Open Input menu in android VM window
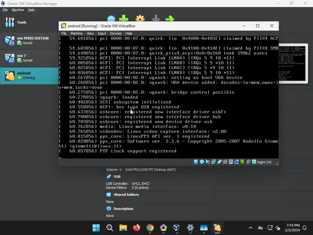 tap(102, 33)
